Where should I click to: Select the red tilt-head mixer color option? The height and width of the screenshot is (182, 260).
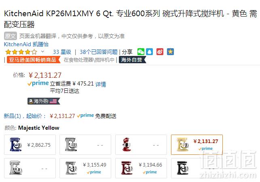tap(141, 145)
